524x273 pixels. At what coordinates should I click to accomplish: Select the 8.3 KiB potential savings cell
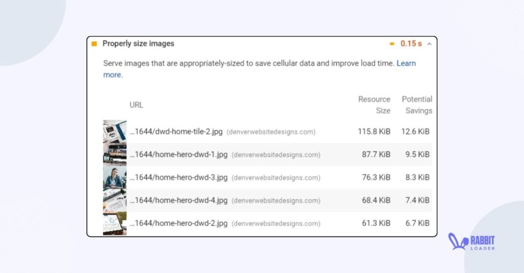pos(418,178)
